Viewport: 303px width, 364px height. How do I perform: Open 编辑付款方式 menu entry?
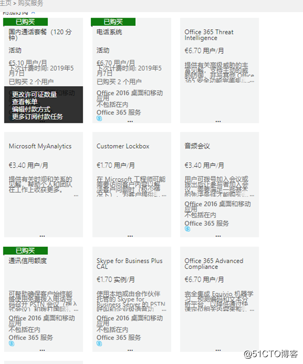(31, 109)
